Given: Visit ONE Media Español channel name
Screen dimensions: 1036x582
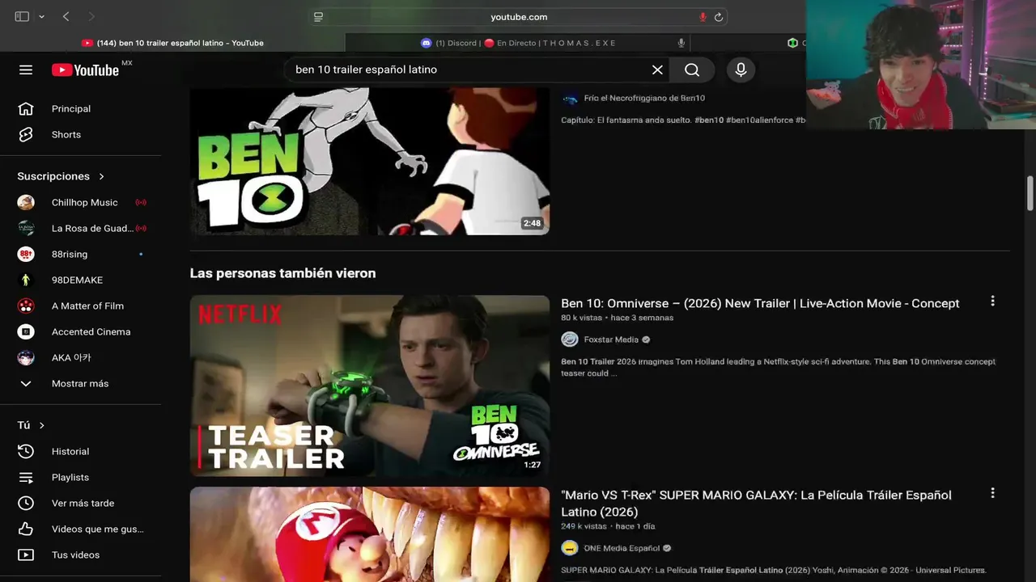Looking at the screenshot, I should click(x=622, y=548).
